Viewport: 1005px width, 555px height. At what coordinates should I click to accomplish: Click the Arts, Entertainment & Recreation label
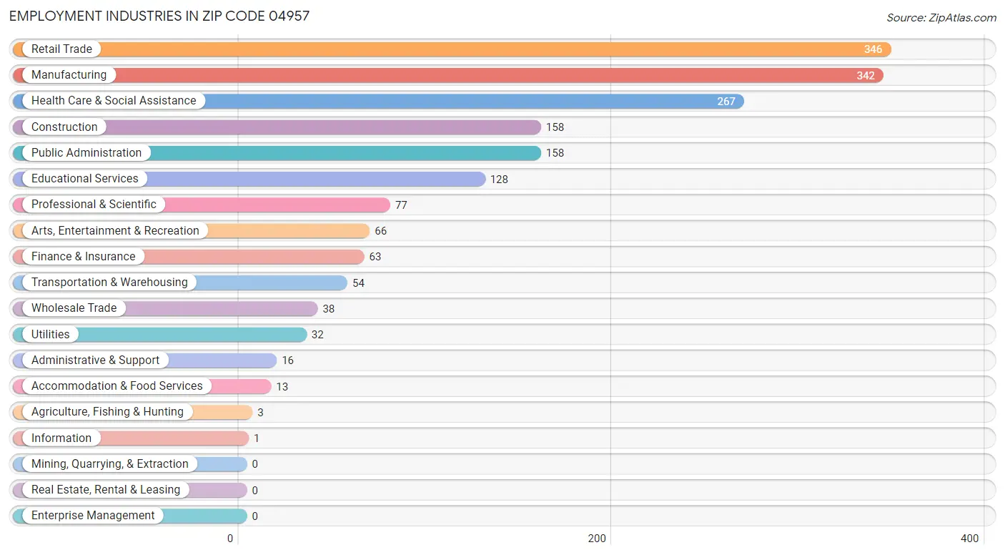point(115,231)
